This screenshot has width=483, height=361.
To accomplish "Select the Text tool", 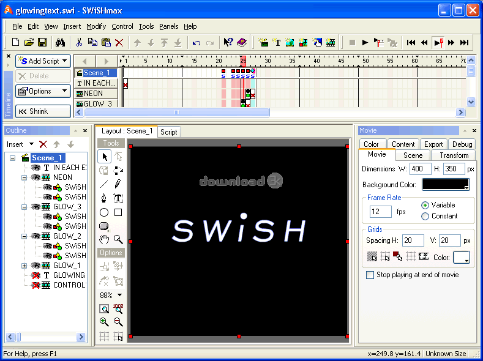I will tap(118, 198).
